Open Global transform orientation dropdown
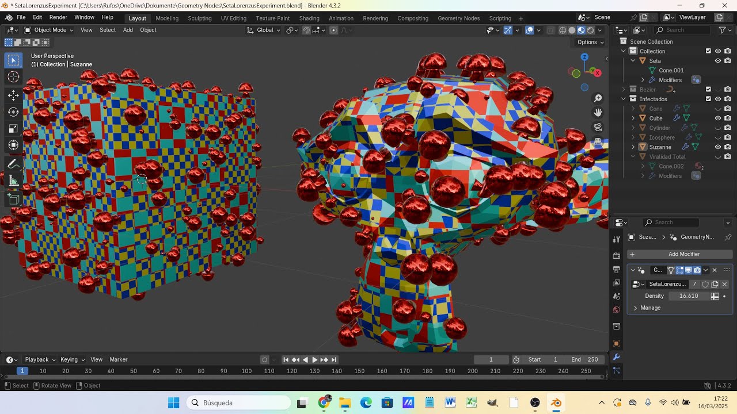Screen dimensions: 737x414 (263, 30)
